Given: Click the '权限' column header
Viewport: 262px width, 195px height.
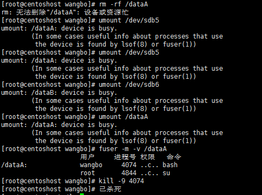Looking at the screenshot, I should (148, 157).
